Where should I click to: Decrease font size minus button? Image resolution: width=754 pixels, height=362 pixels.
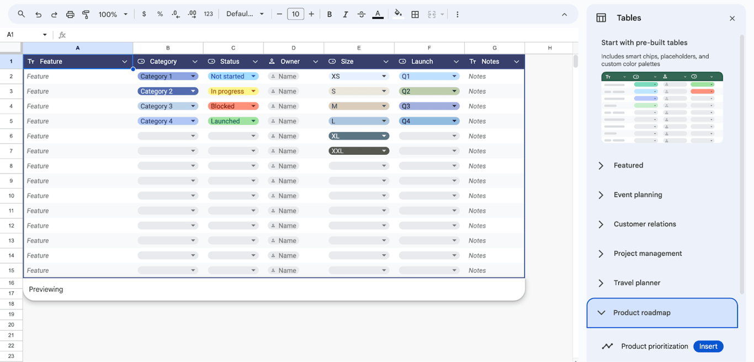[279, 14]
